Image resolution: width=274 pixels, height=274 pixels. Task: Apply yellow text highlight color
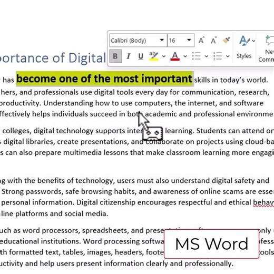click(x=154, y=56)
